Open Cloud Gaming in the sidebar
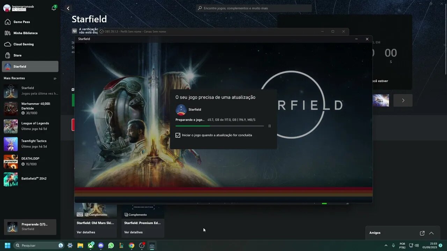The width and height of the screenshot is (447, 251). pyautogui.click(x=30, y=44)
